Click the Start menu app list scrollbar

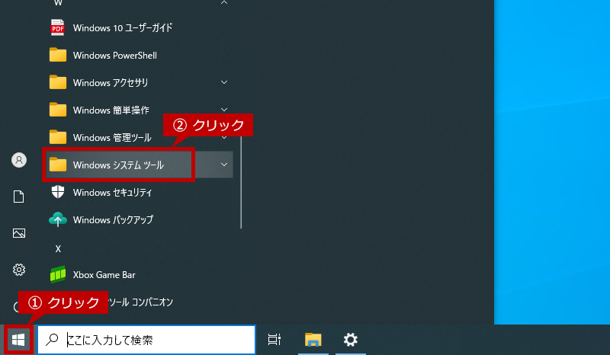click(241, 182)
